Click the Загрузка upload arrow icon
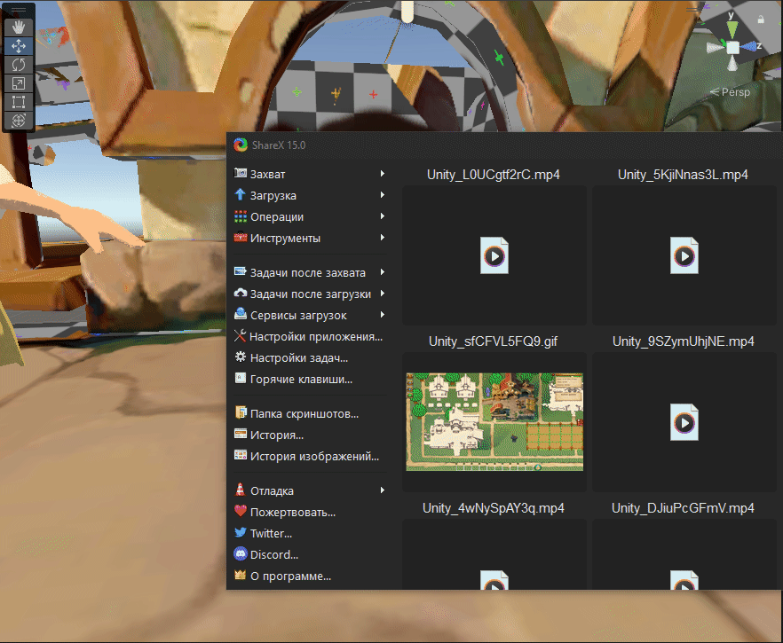This screenshot has width=783, height=643. click(241, 194)
